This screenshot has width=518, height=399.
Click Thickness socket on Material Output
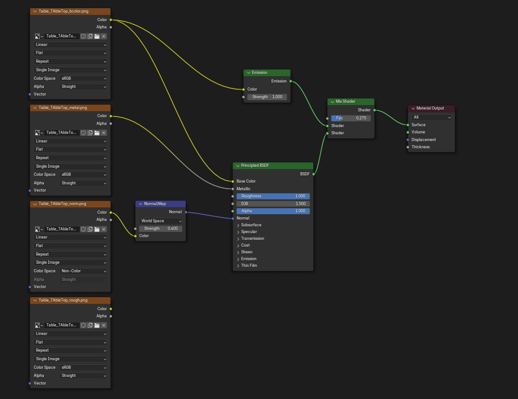(408, 147)
